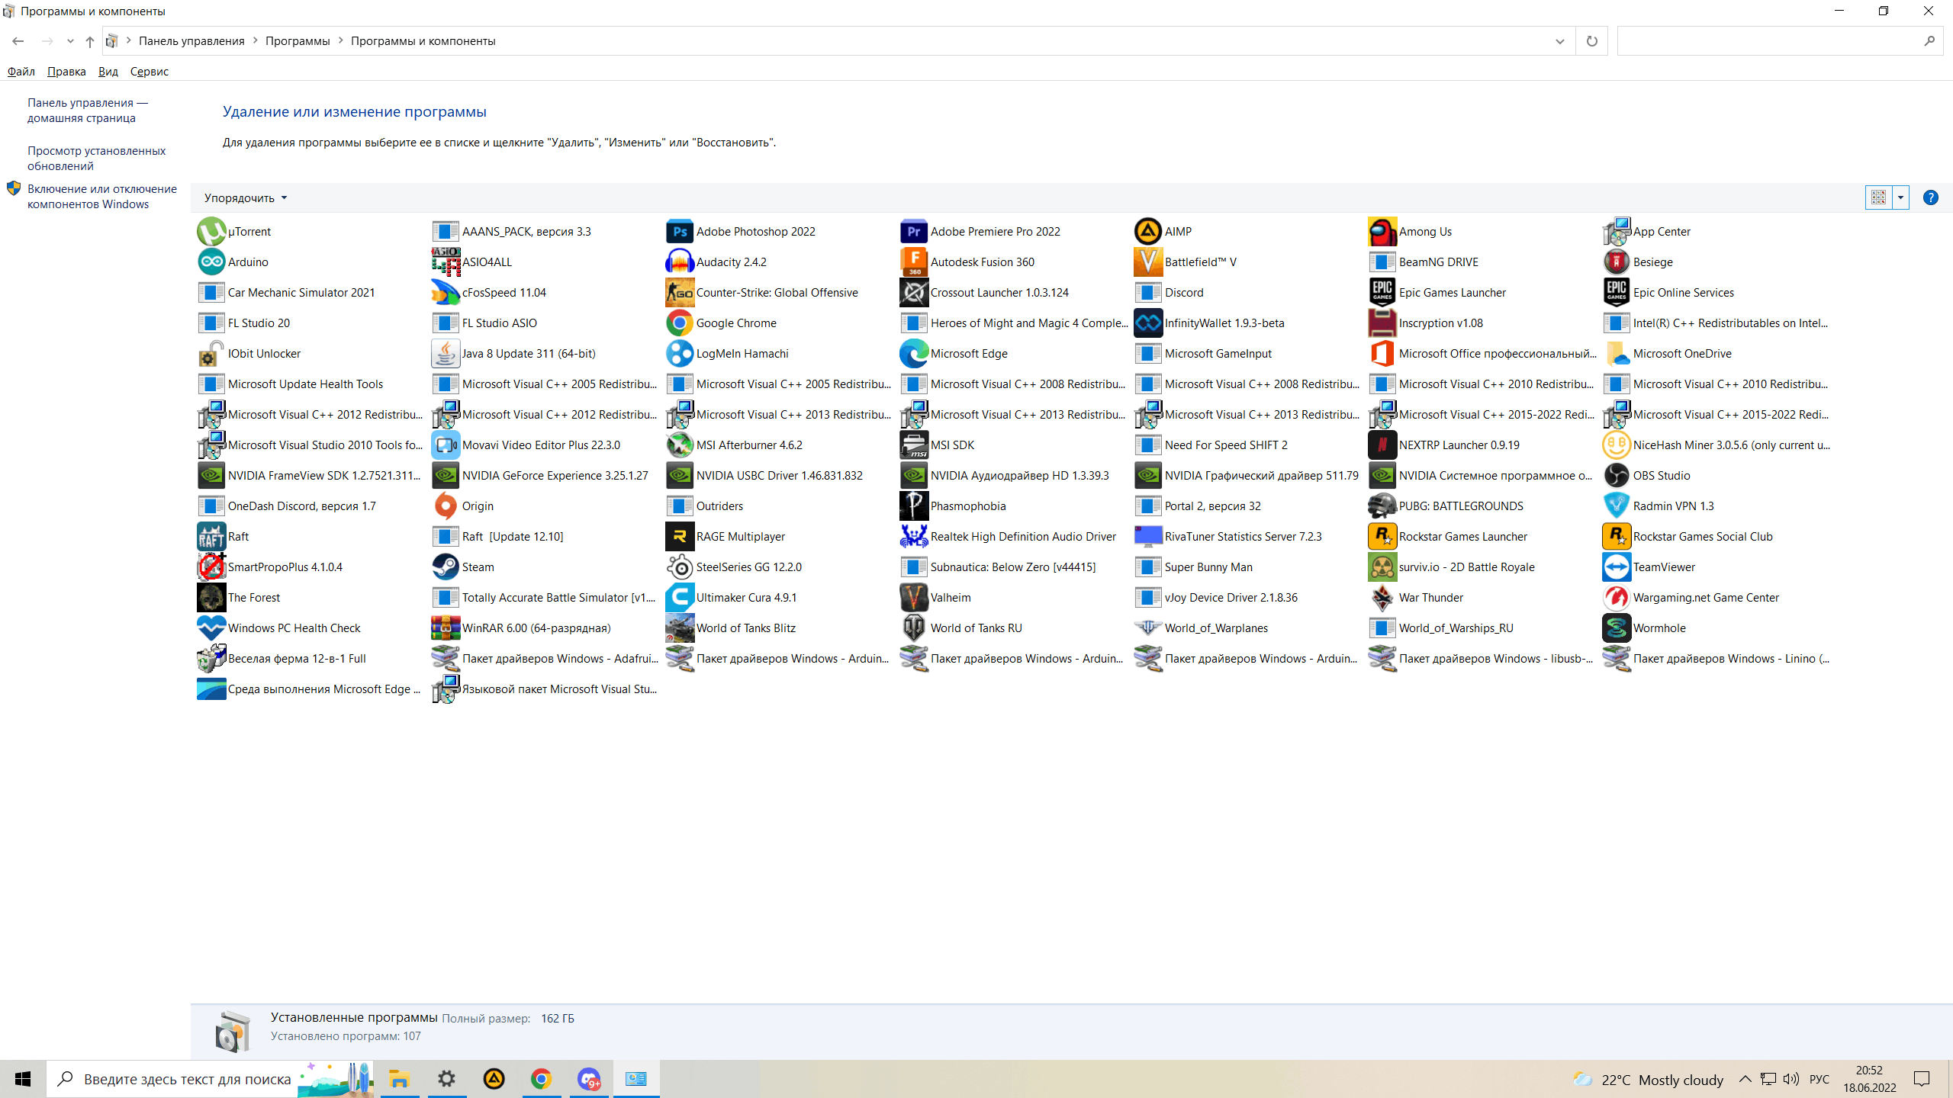The width and height of the screenshot is (1953, 1098).
Task: Expand the view options dropdown arrow
Action: (x=1900, y=198)
